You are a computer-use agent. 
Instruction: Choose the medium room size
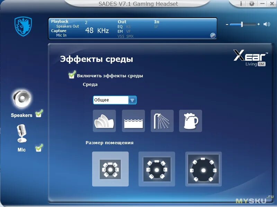click(x=157, y=169)
